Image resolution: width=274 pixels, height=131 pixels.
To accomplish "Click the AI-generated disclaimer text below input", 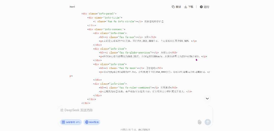I will click(137, 129).
